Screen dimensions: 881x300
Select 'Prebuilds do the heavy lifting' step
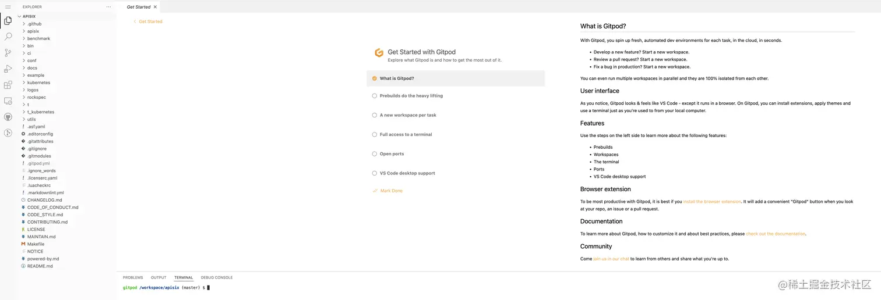[x=411, y=96]
